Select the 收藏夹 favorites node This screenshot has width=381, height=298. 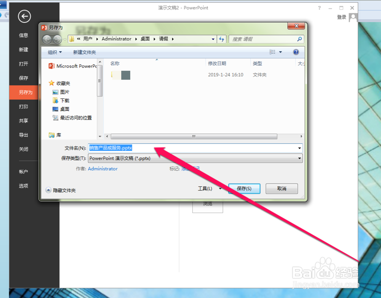point(59,83)
